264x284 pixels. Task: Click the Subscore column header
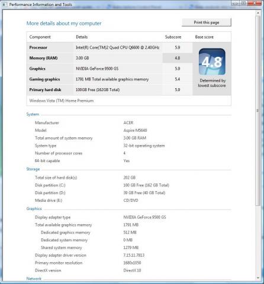click(x=173, y=37)
